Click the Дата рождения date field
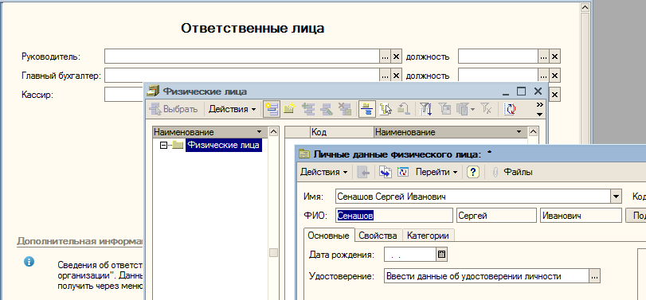Viewport: 646px width, 300px height. [410, 255]
